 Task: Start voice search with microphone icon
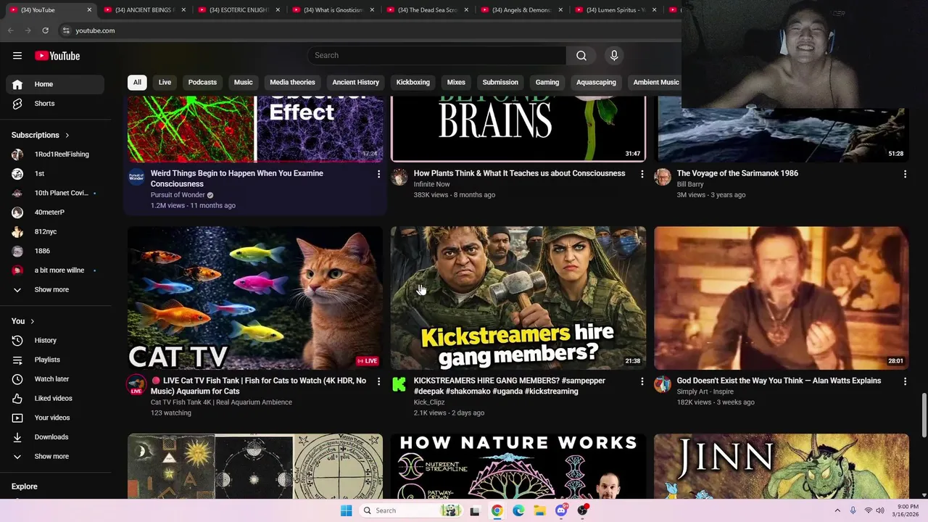(614, 56)
